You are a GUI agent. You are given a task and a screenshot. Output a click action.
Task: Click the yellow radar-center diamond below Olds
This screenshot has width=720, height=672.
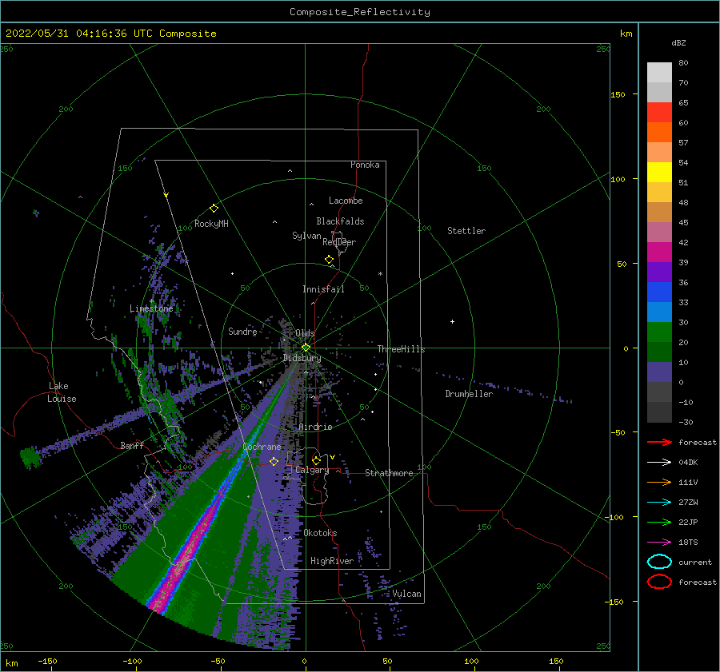click(x=306, y=348)
